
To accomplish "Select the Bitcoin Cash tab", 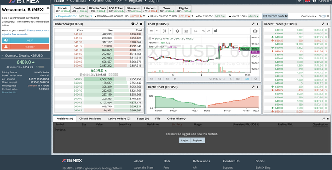I will 97,9.
